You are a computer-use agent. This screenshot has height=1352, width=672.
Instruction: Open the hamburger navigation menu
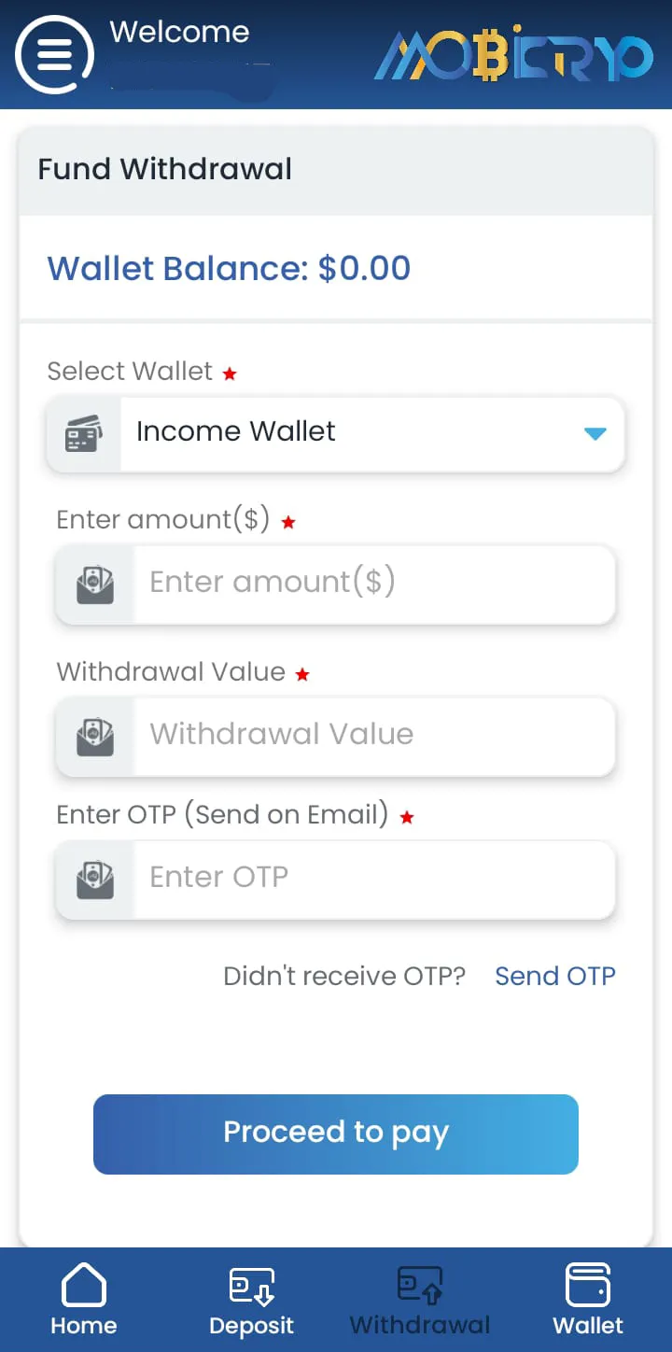[53, 54]
